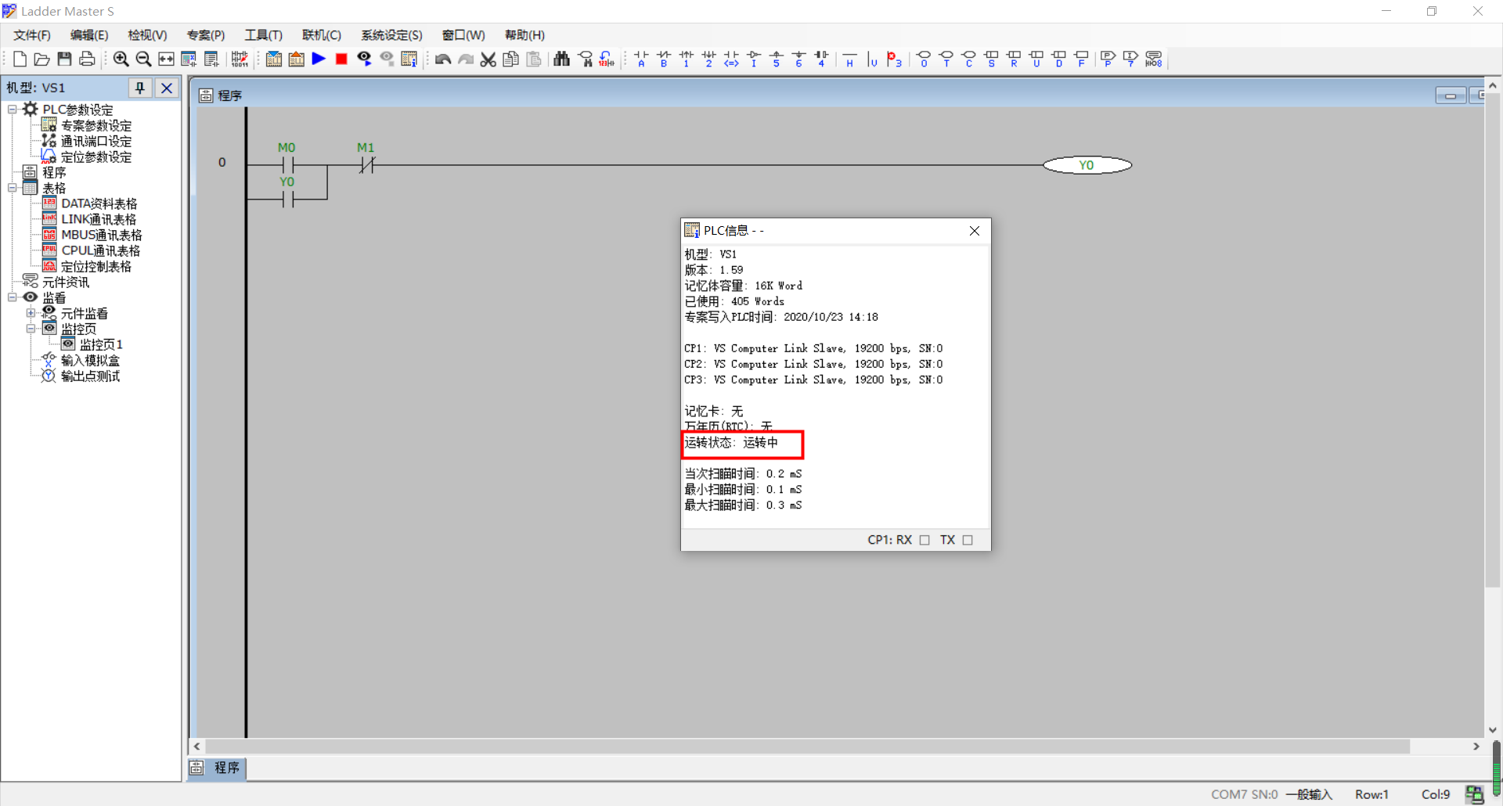Click the binoculars find icon
The image size is (1503, 806).
[x=561, y=59]
